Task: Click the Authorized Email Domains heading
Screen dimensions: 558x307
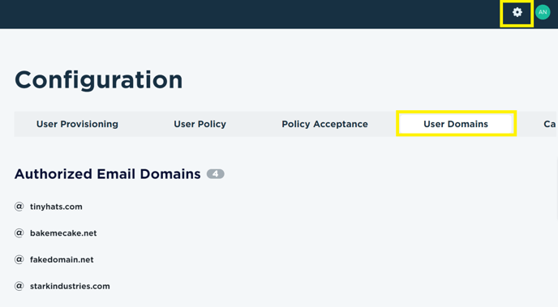Action: pos(108,174)
